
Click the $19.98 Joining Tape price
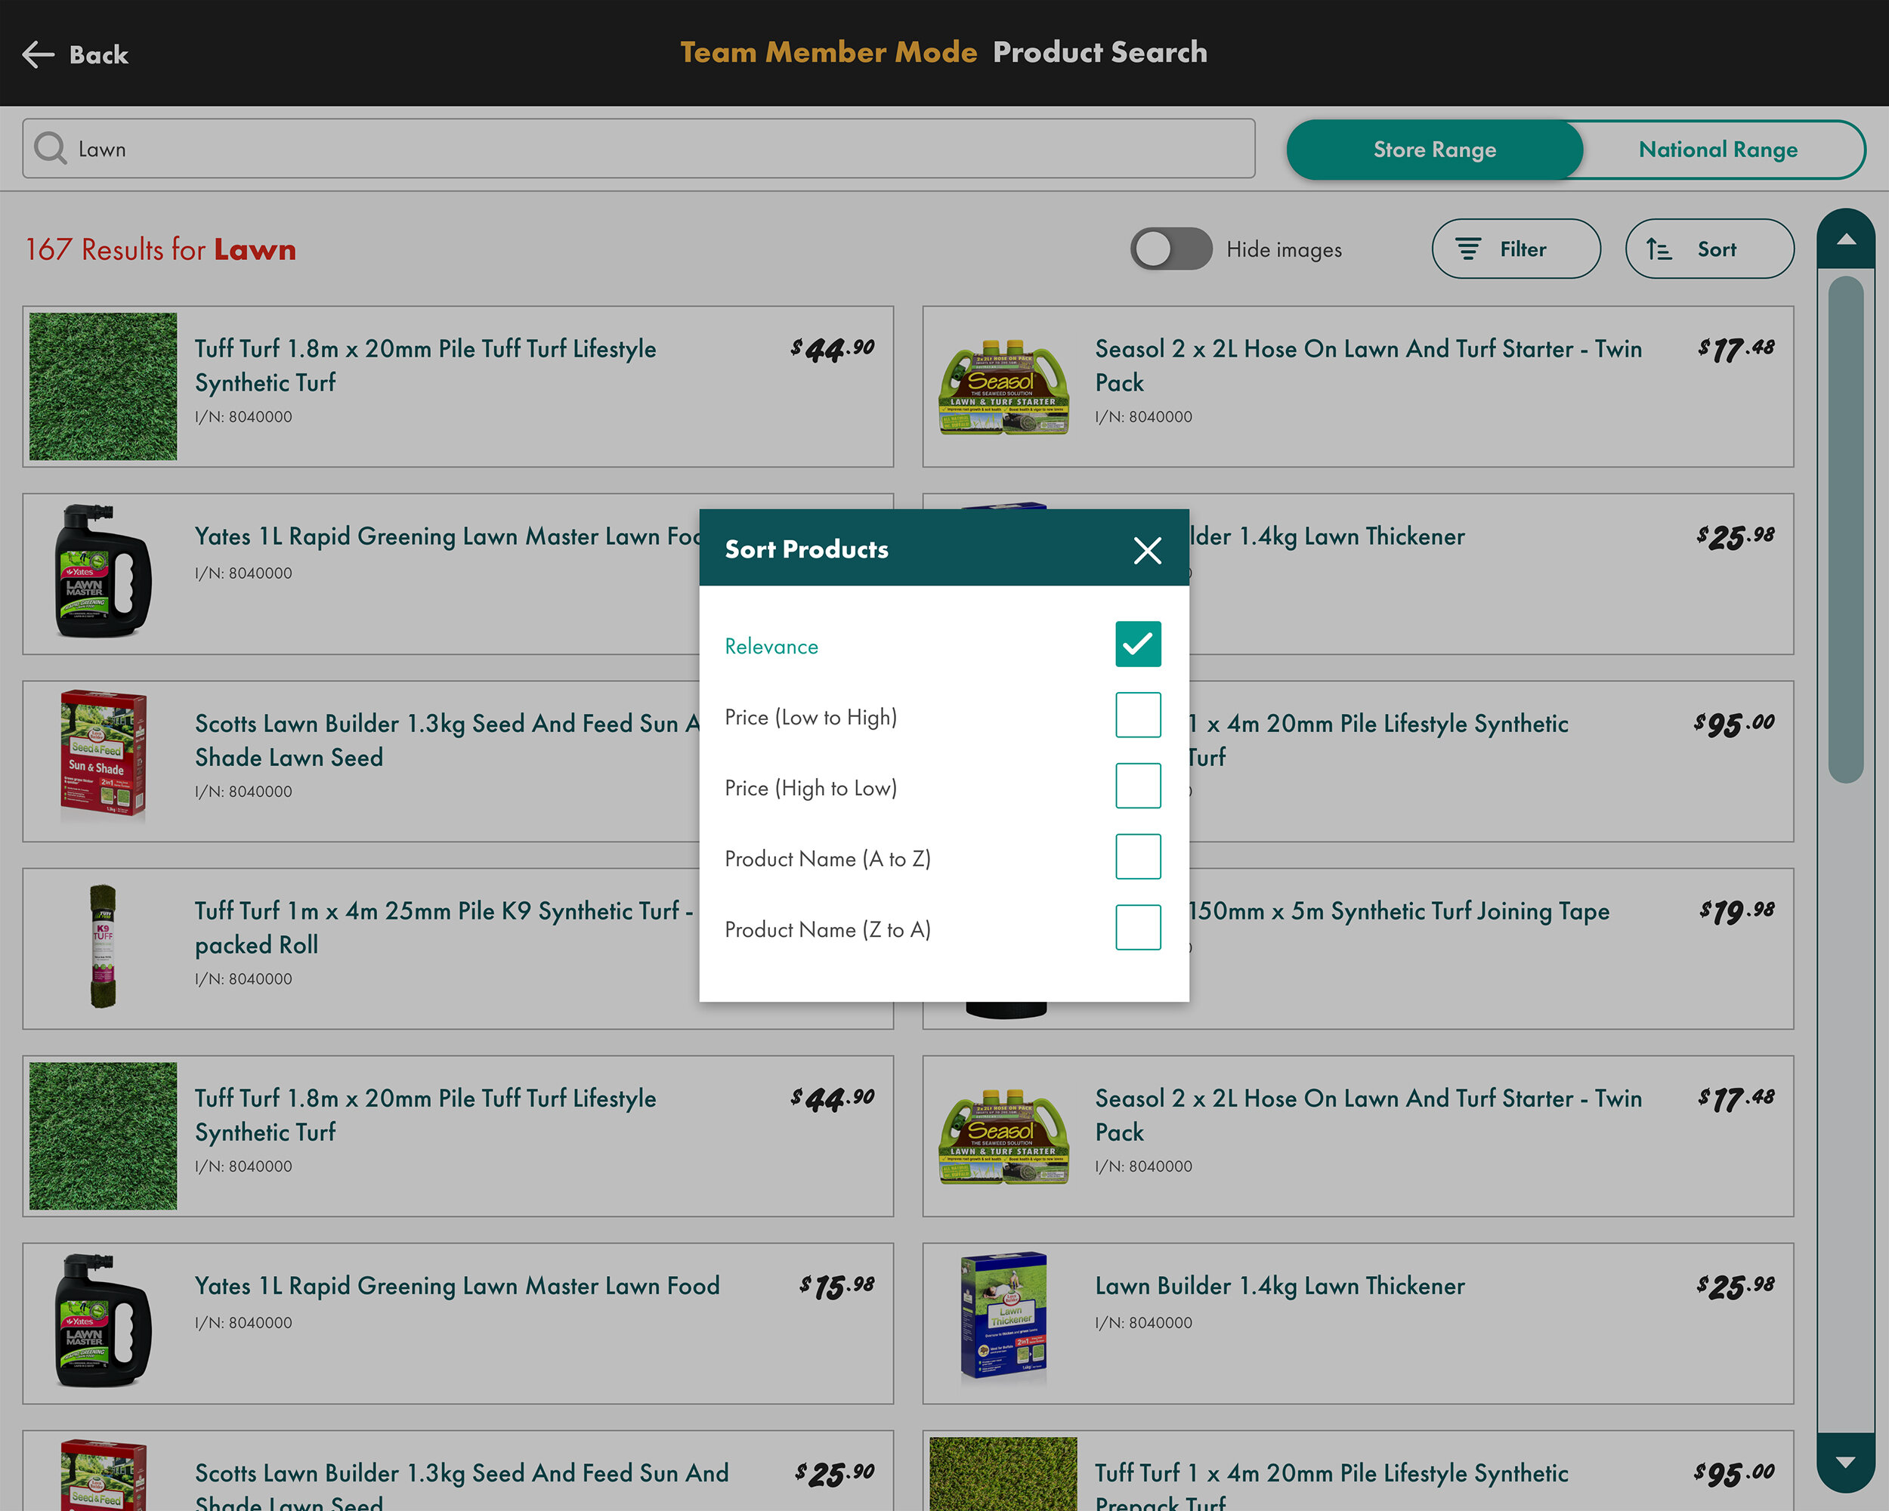(1736, 912)
